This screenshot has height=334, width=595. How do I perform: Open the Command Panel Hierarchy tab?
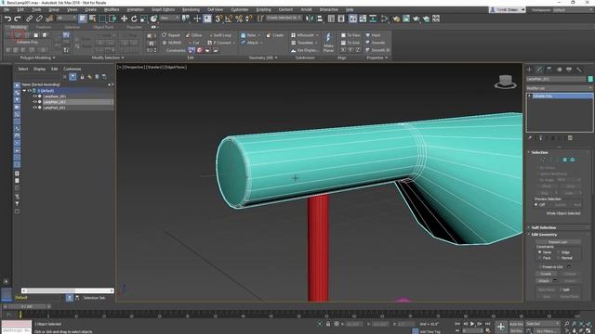pos(549,70)
